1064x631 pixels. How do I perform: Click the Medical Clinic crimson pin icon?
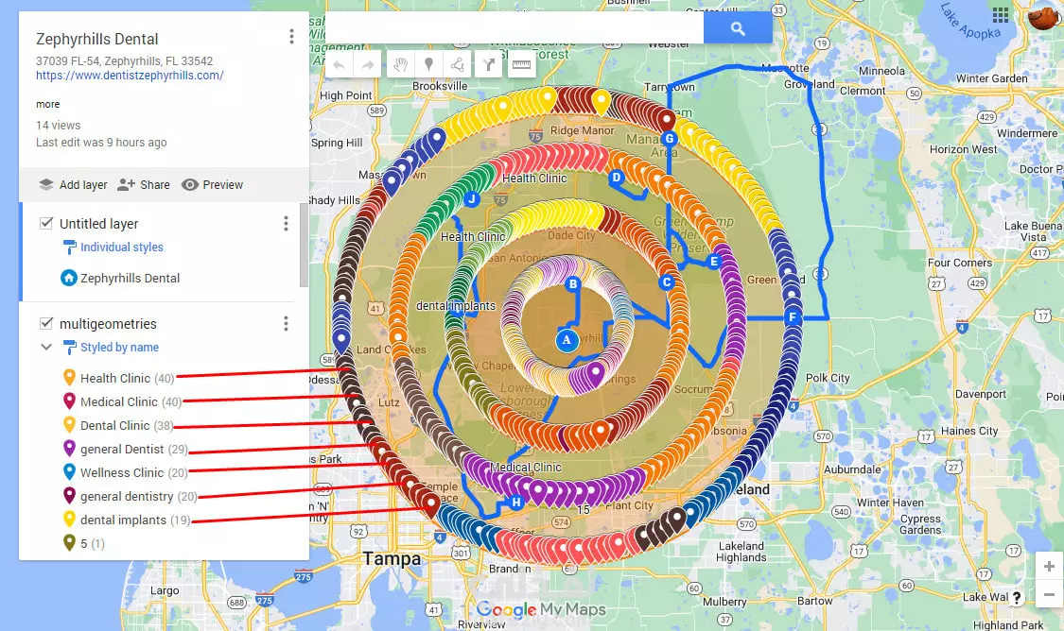(x=68, y=401)
